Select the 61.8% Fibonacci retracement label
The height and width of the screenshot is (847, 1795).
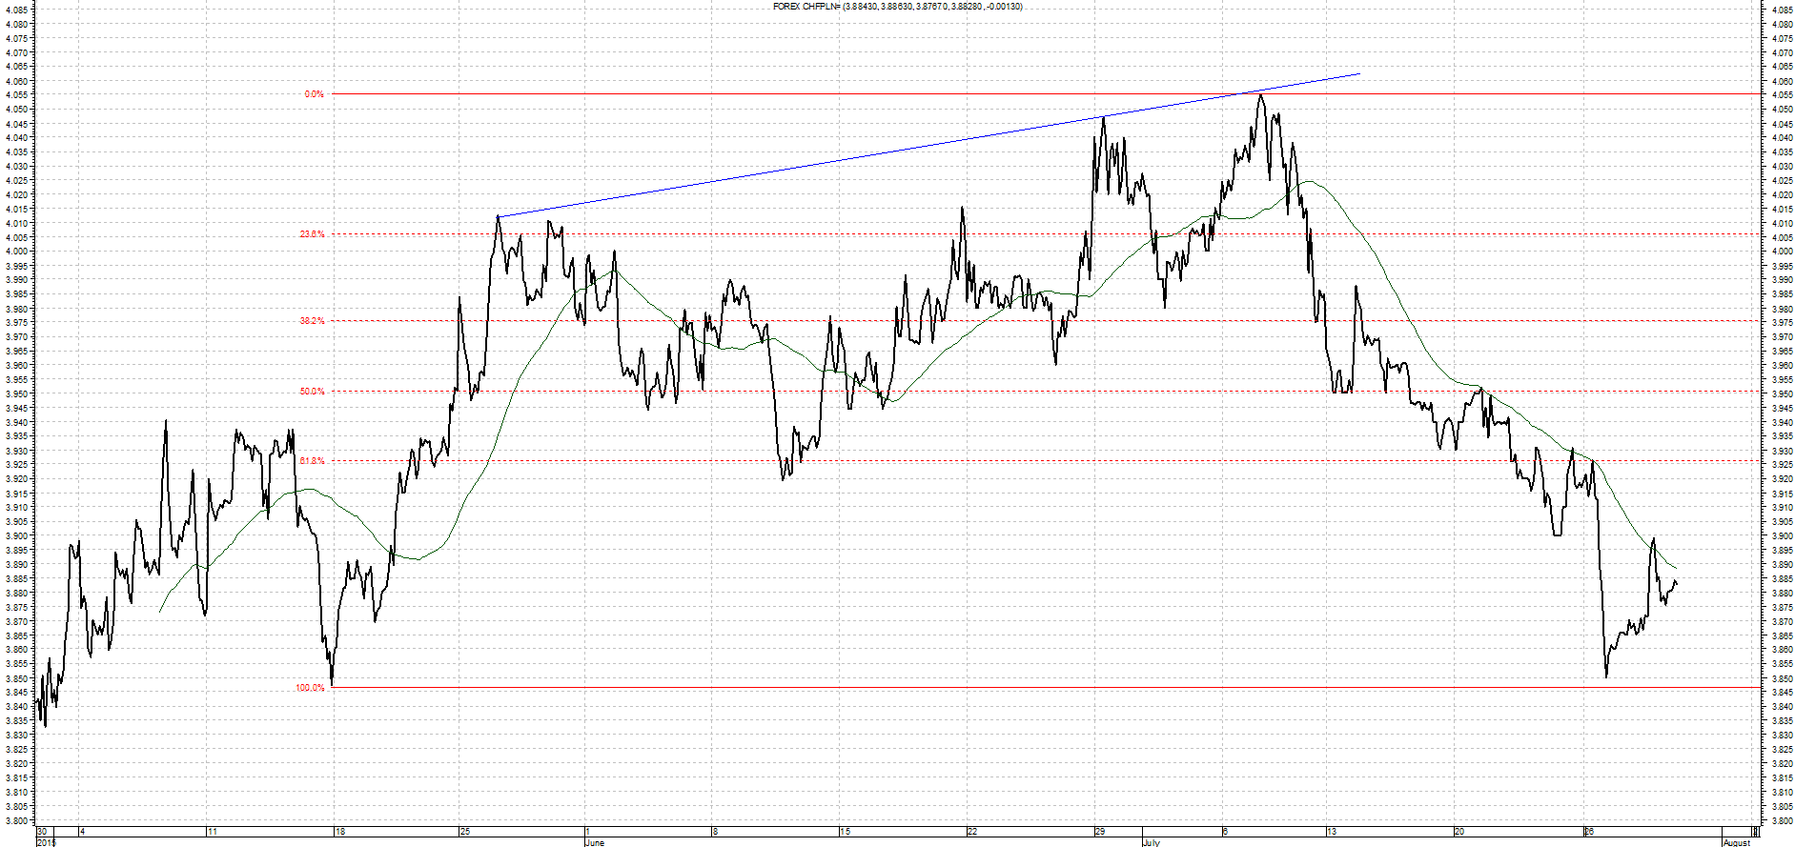coord(312,461)
